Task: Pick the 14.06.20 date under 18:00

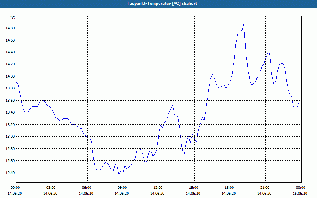Action: click(x=229, y=194)
